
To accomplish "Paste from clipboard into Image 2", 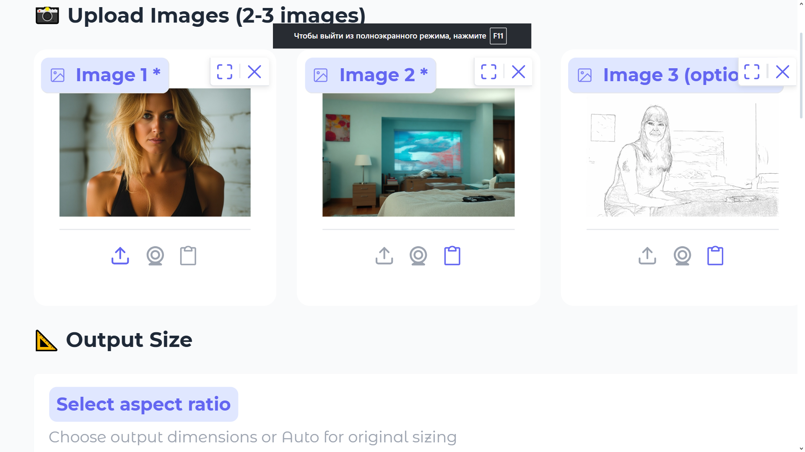I will [x=452, y=256].
